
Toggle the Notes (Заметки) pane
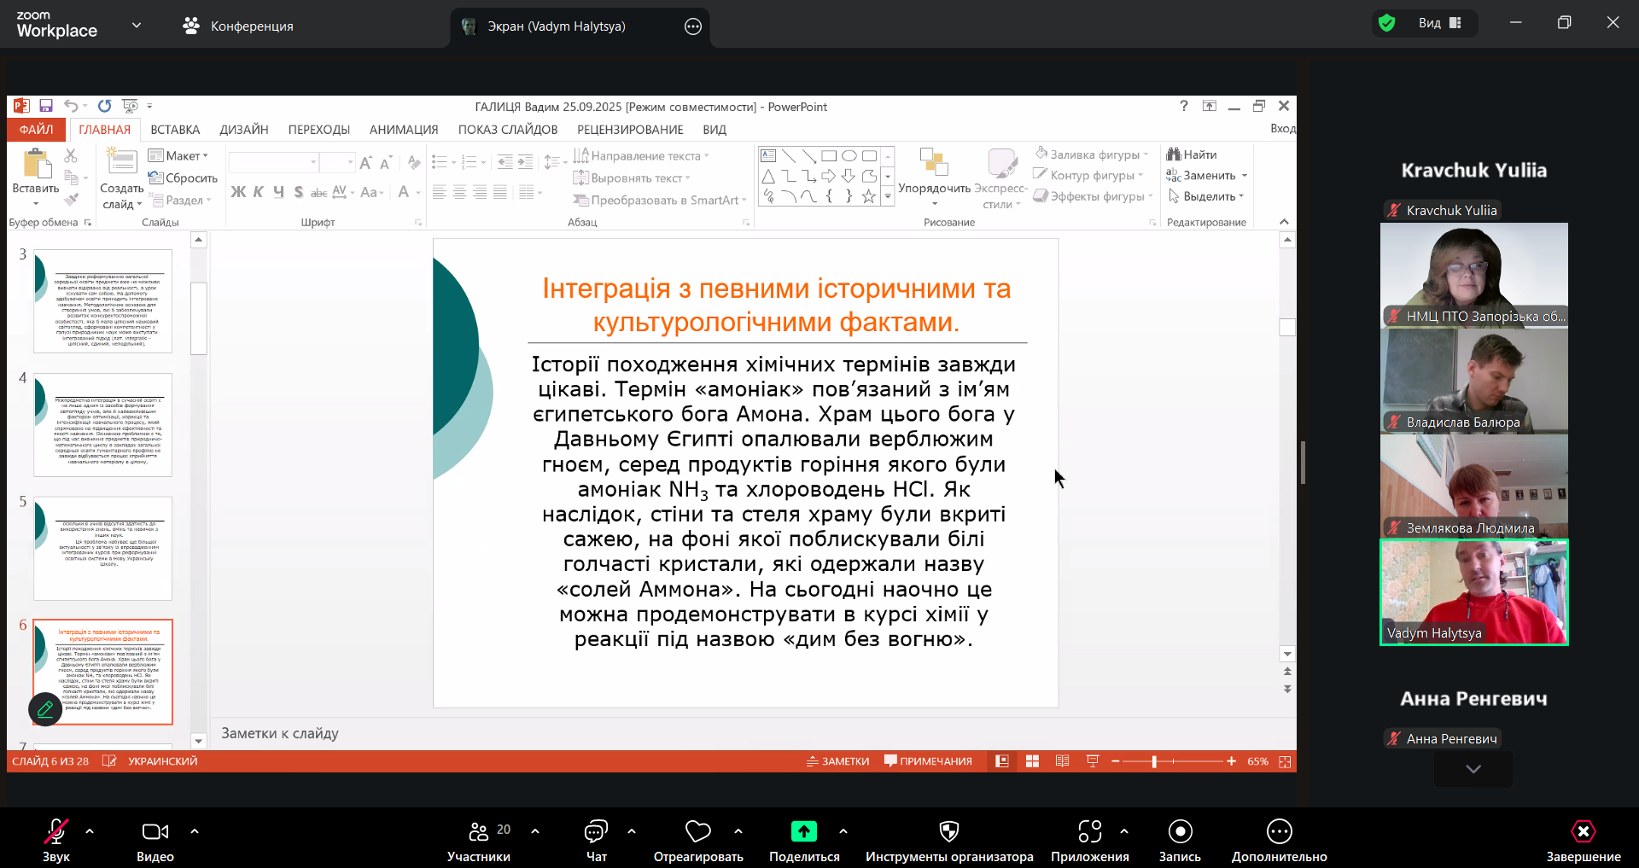[x=837, y=761]
